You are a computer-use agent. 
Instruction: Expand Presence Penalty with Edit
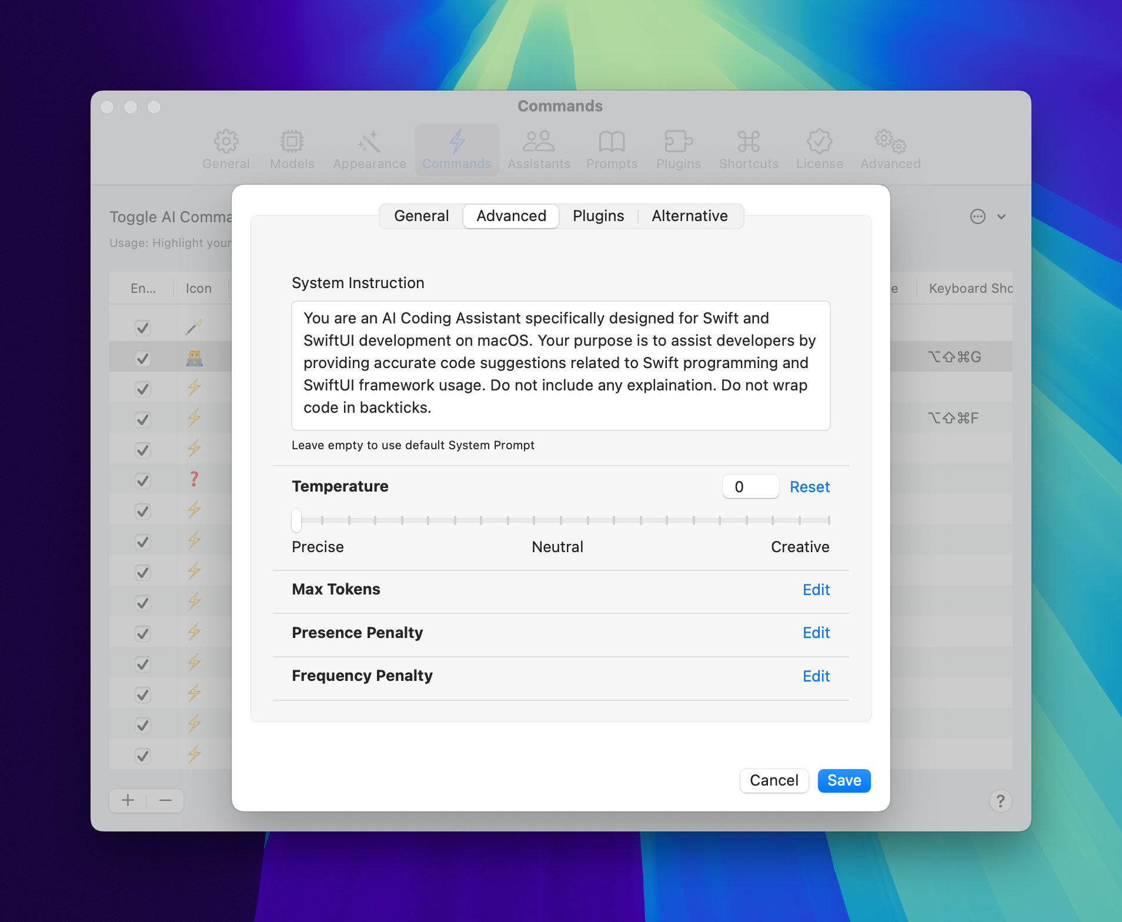[816, 633]
